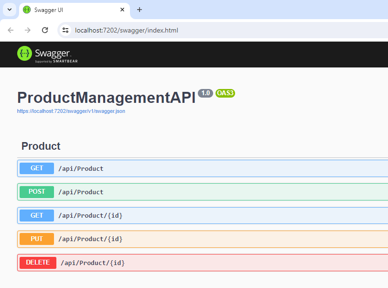The height and width of the screenshot is (288, 388).
Task: Open the site information icon in address bar
Action: (x=65, y=30)
